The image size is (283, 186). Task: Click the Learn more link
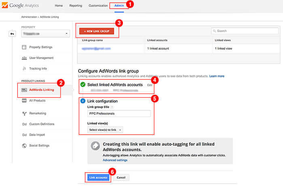[217, 76]
